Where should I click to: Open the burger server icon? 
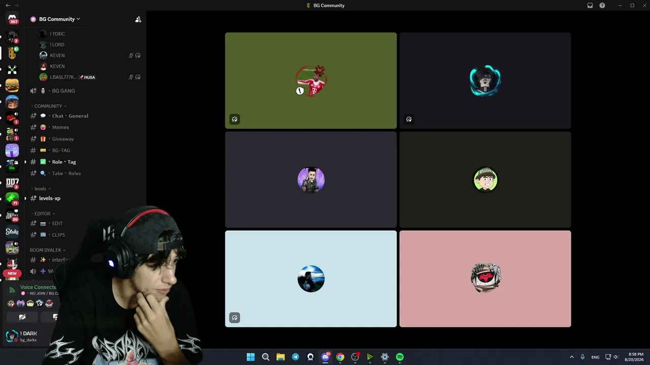(x=12, y=85)
